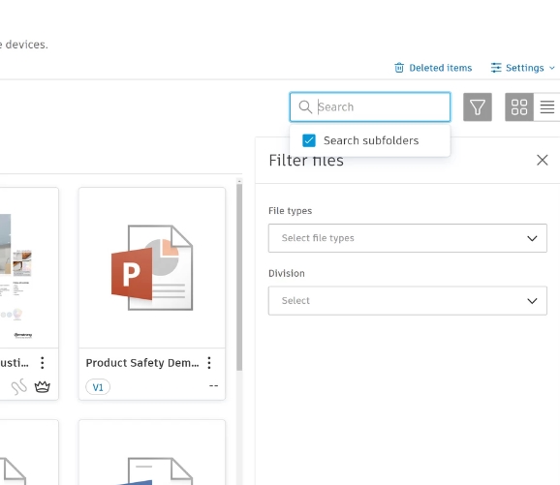Screen dimensions: 560x485
Task: Click the Search input field
Action: pos(370,107)
